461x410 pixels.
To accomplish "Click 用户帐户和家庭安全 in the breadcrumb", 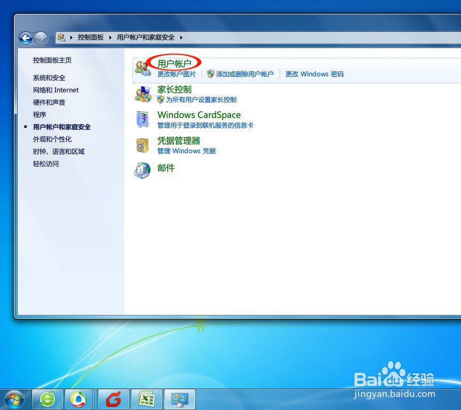I will tap(146, 37).
